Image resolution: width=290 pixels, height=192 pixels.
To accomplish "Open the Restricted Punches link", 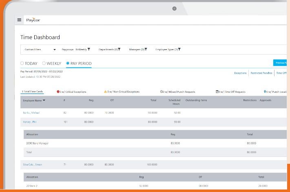I will point(261,73).
